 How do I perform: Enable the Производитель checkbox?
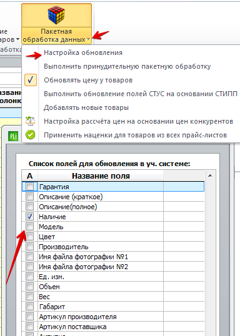29,247
